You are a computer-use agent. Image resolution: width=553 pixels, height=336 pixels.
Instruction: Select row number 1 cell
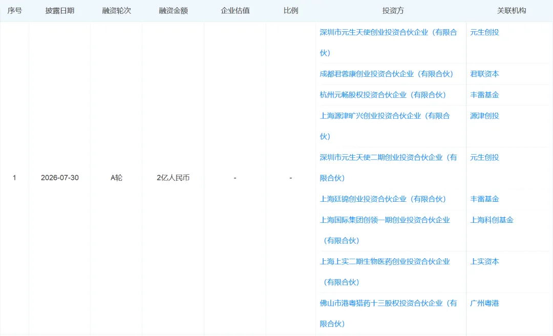(14, 178)
